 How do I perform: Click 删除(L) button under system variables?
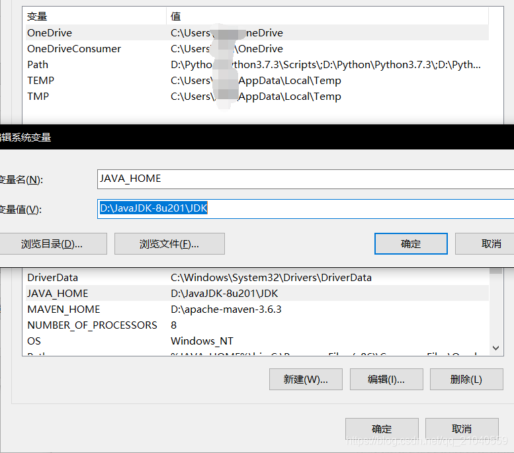coord(466,379)
